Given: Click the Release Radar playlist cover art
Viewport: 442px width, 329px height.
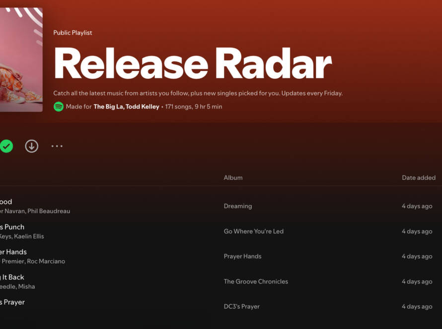Looking at the screenshot, I should coord(21,59).
